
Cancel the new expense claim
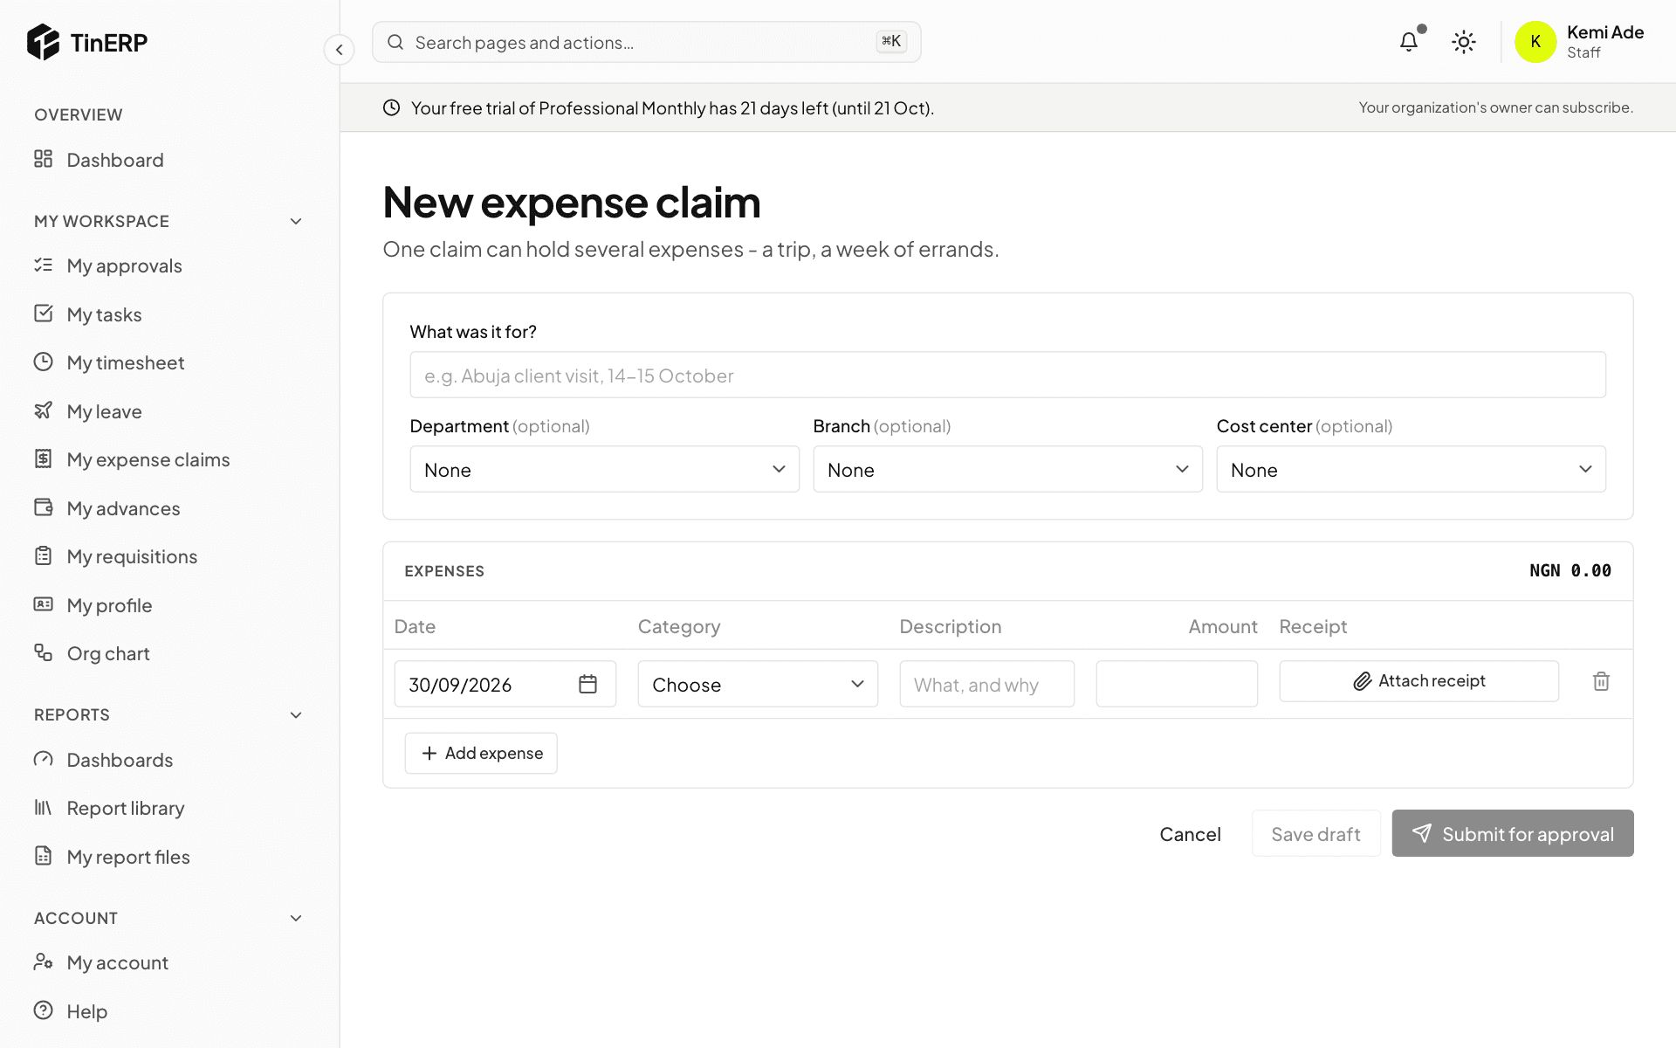(1190, 833)
